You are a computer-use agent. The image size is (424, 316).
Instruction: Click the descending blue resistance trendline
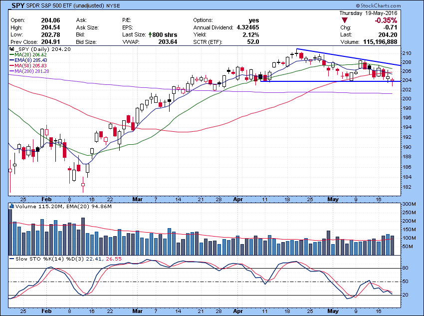[x=349, y=57]
